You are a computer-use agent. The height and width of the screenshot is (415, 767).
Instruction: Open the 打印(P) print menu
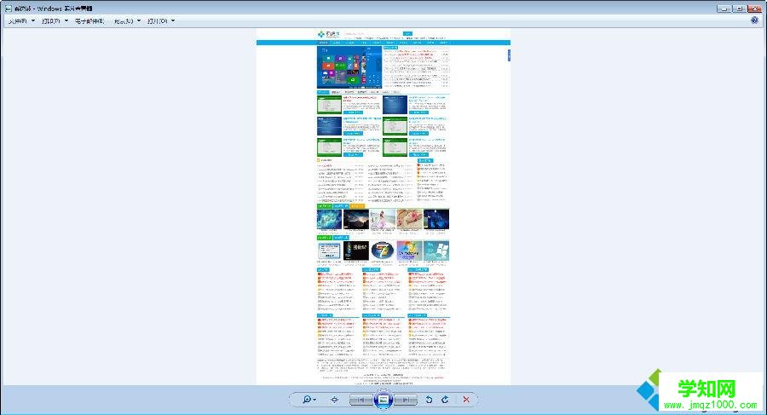pyautogui.click(x=55, y=21)
